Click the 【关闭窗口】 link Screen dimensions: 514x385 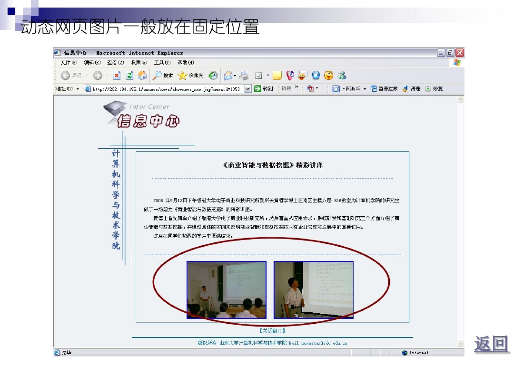pyautogui.click(x=272, y=331)
